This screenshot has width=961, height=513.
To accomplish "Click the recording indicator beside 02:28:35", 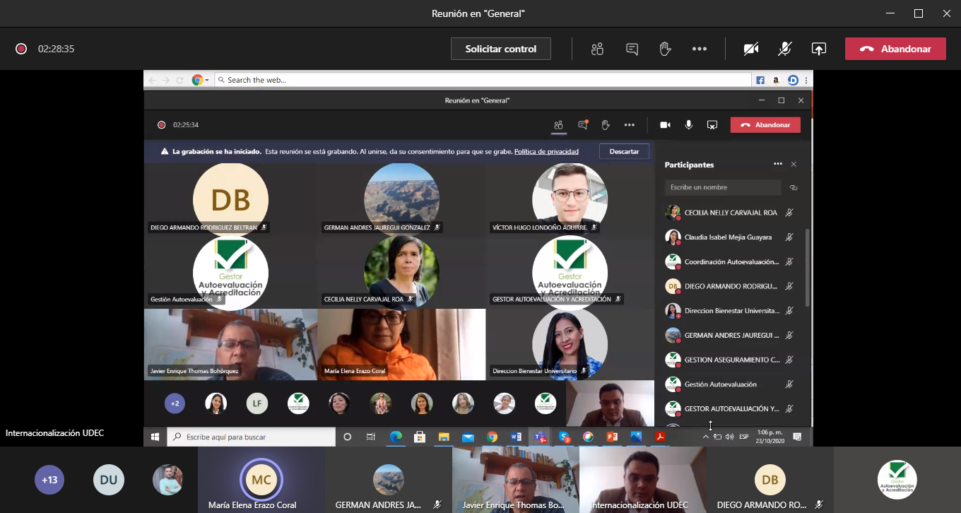I will pos(21,49).
